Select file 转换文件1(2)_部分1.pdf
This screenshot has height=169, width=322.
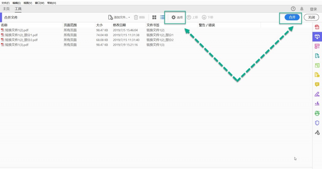coord(21,35)
